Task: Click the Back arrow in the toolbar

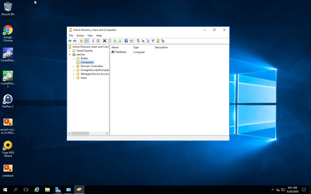Action: pyautogui.click(x=70, y=41)
